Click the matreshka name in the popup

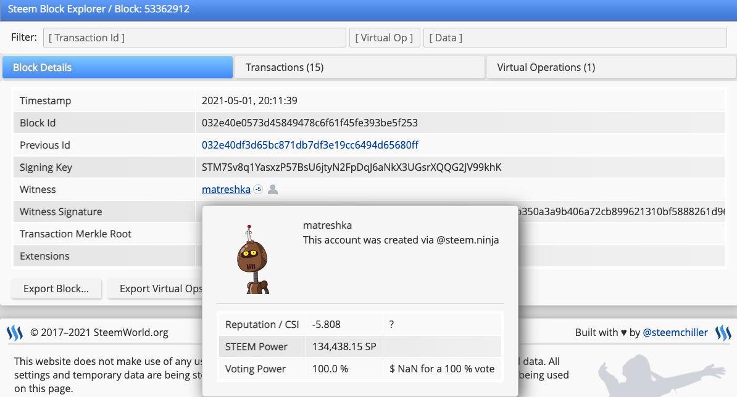(x=328, y=225)
